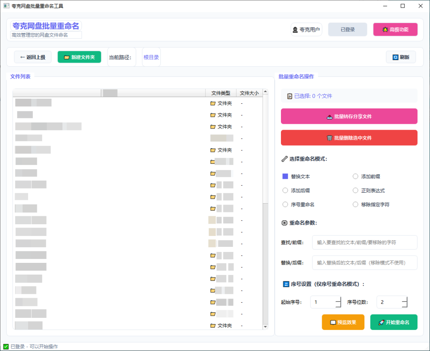Sort by 文件类型 column header
Viewport: 430px width, 351px height.
tap(220, 93)
